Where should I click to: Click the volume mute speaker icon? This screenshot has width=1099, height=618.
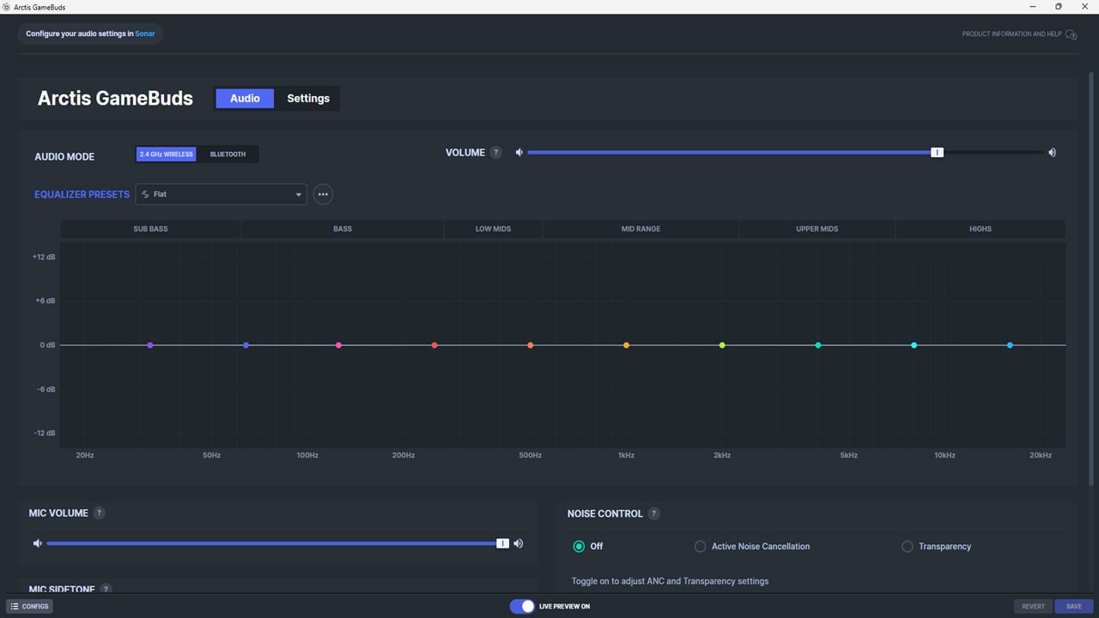coord(519,153)
